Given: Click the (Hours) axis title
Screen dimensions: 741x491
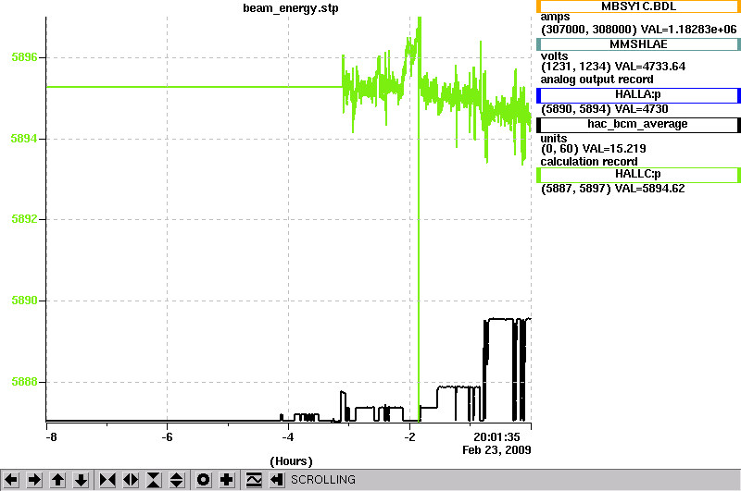Looking at the screenshot, I should point(291,461).
